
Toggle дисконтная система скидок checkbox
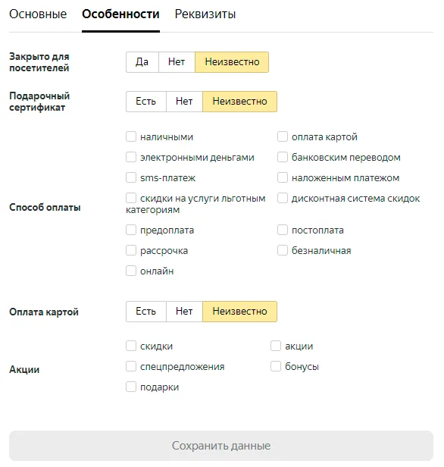[x=283, y=198]
